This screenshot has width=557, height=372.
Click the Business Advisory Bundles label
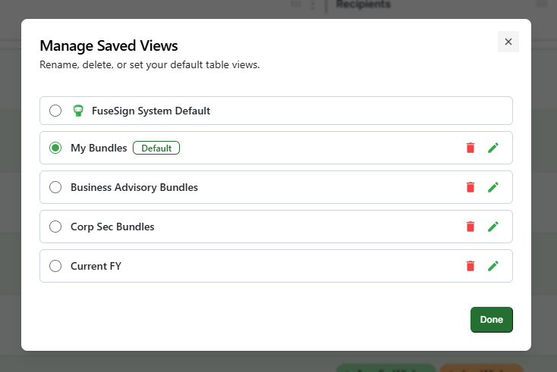click(134, 187)
